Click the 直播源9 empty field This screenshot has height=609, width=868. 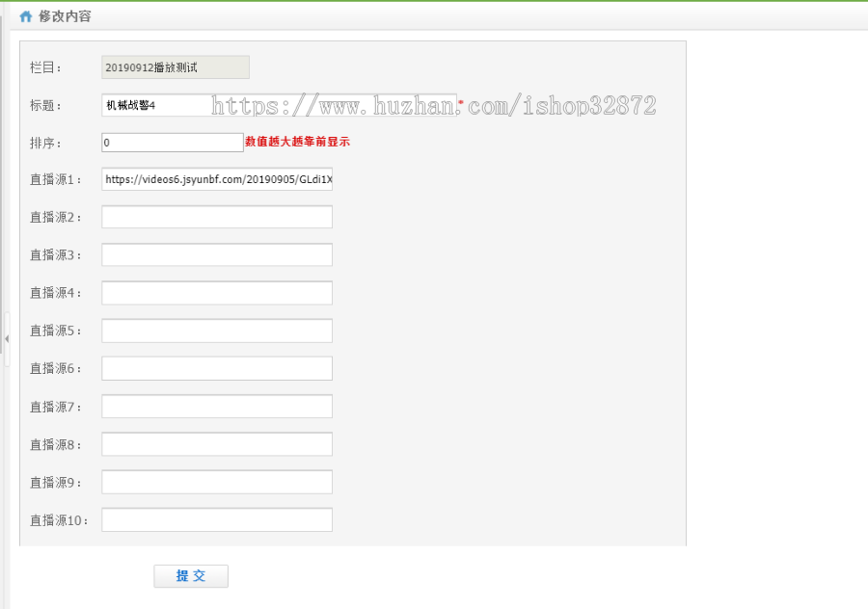pos(216,482)
